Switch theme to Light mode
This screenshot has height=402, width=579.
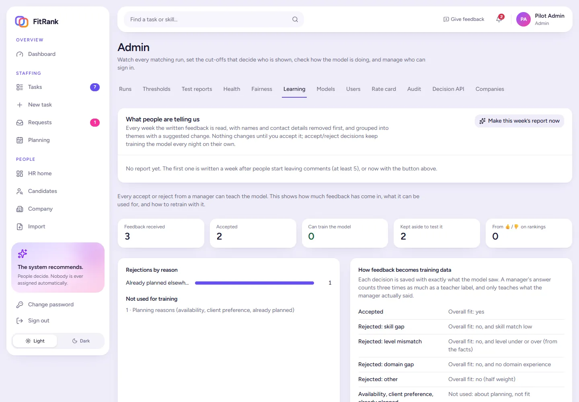point(35,341)
